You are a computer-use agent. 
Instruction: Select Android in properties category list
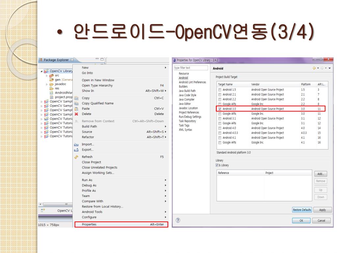pyautogui.click(x=183, y=78)
